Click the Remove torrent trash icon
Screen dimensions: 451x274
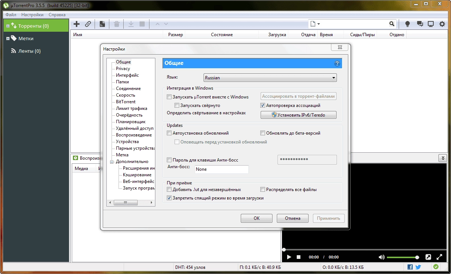[117, 24]
